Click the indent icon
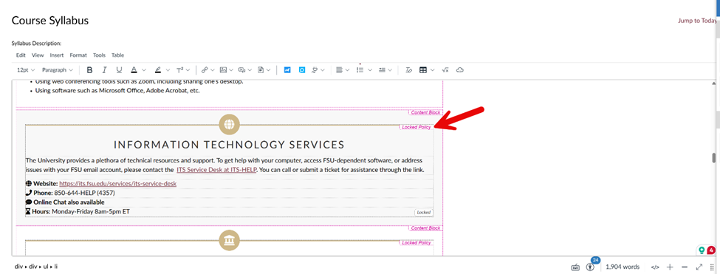Viewport: 720px width, 274px height. (x=382, y=70)
